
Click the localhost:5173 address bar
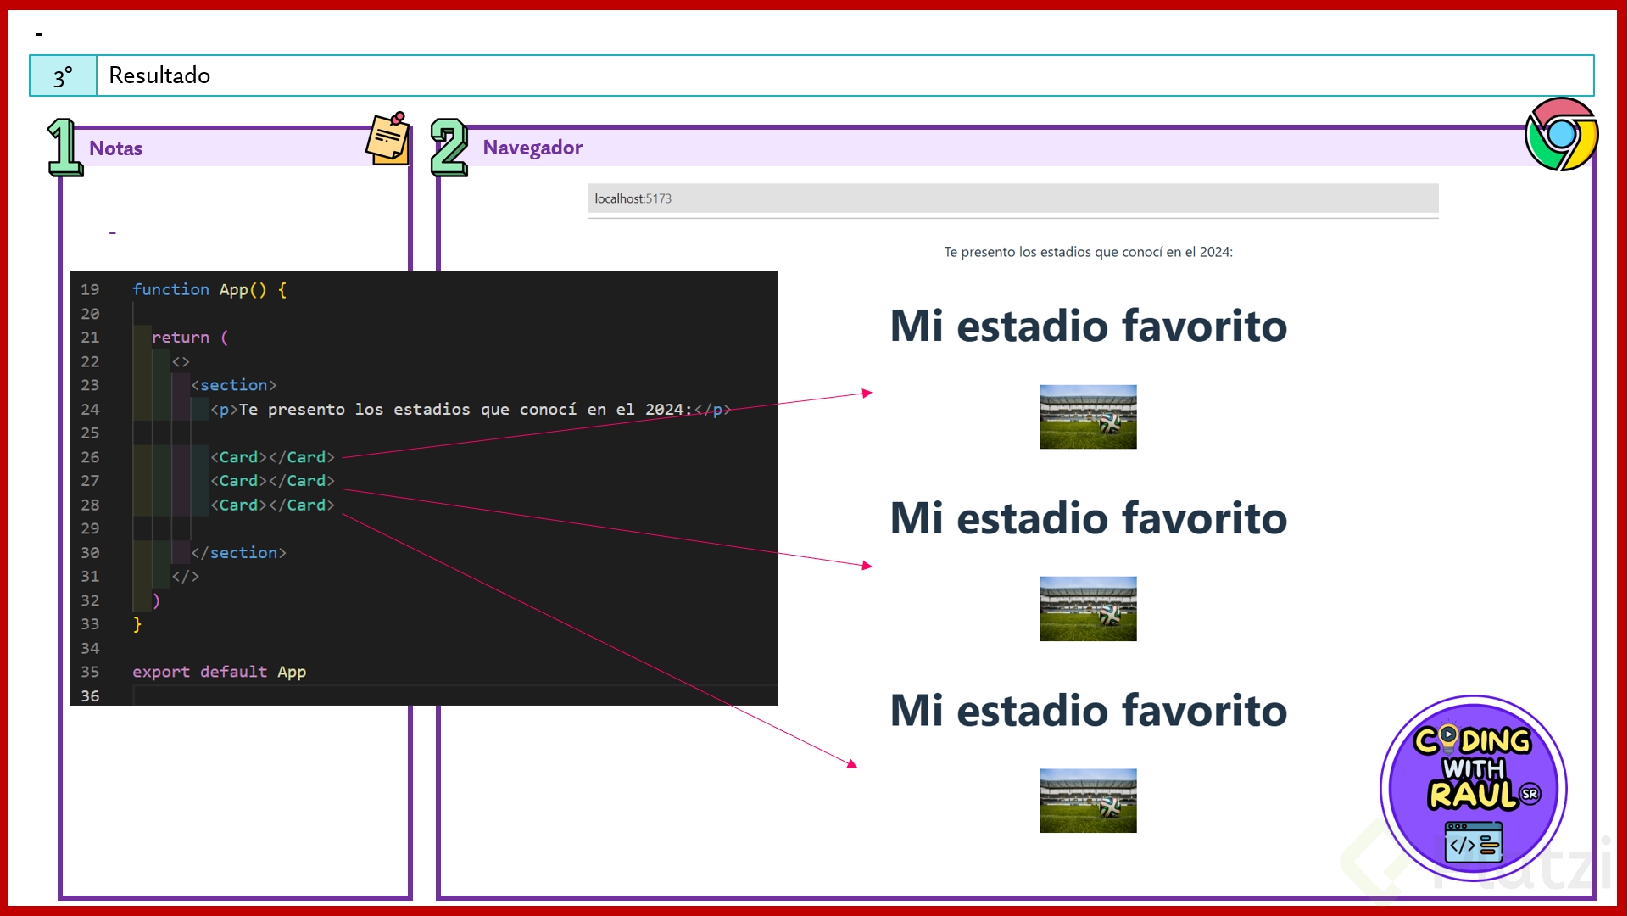1012,198
